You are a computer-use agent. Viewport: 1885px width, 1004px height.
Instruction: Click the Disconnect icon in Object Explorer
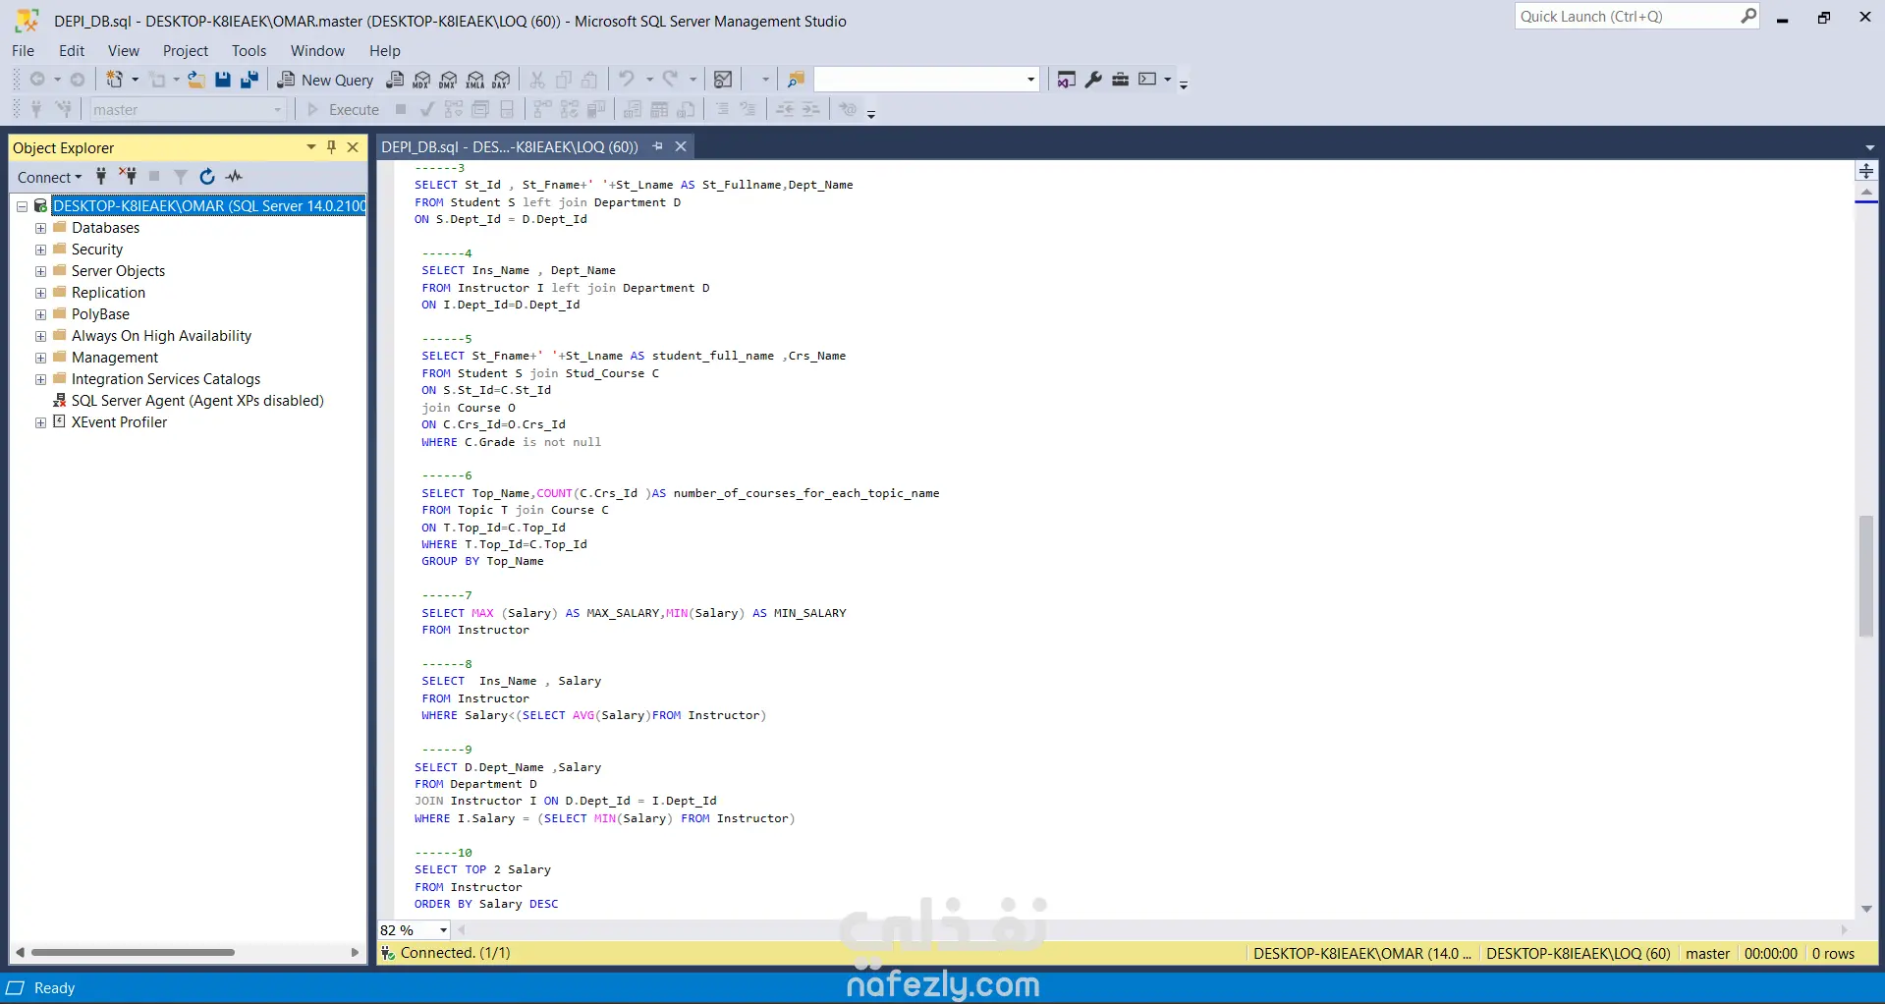(x=128, y=177)
